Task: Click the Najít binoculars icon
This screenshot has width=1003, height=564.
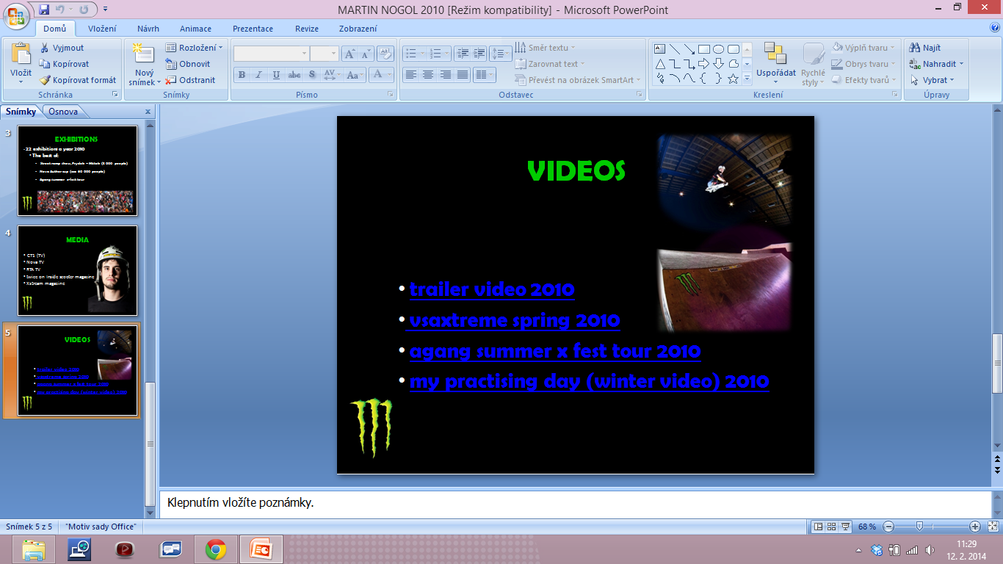Action: pos(915,48)
